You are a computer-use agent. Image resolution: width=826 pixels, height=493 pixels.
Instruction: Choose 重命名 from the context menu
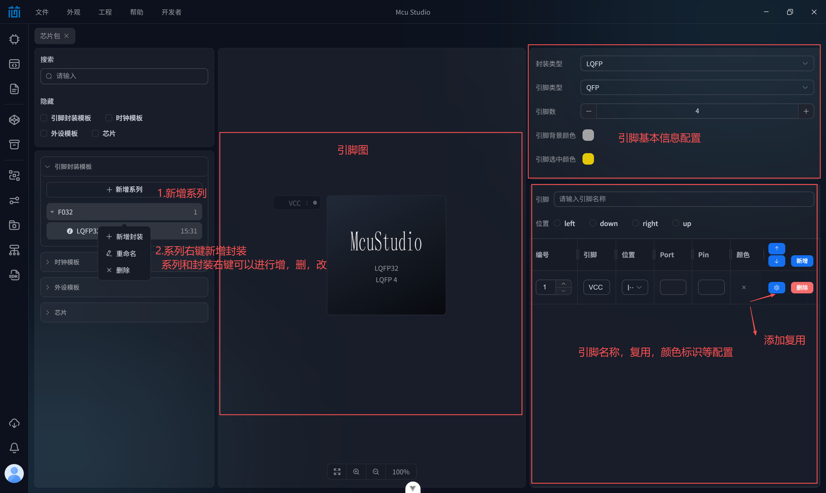tap(126, 254)
